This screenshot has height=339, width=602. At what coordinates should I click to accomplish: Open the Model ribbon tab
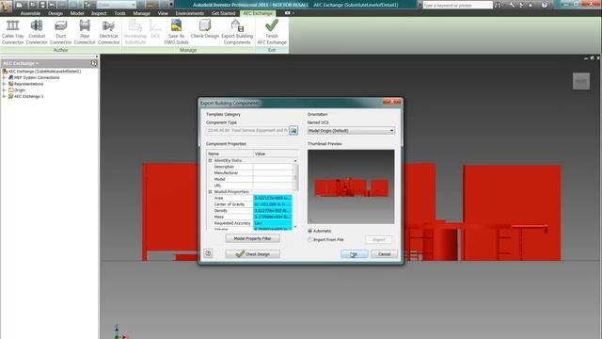[x=77, y=13]
